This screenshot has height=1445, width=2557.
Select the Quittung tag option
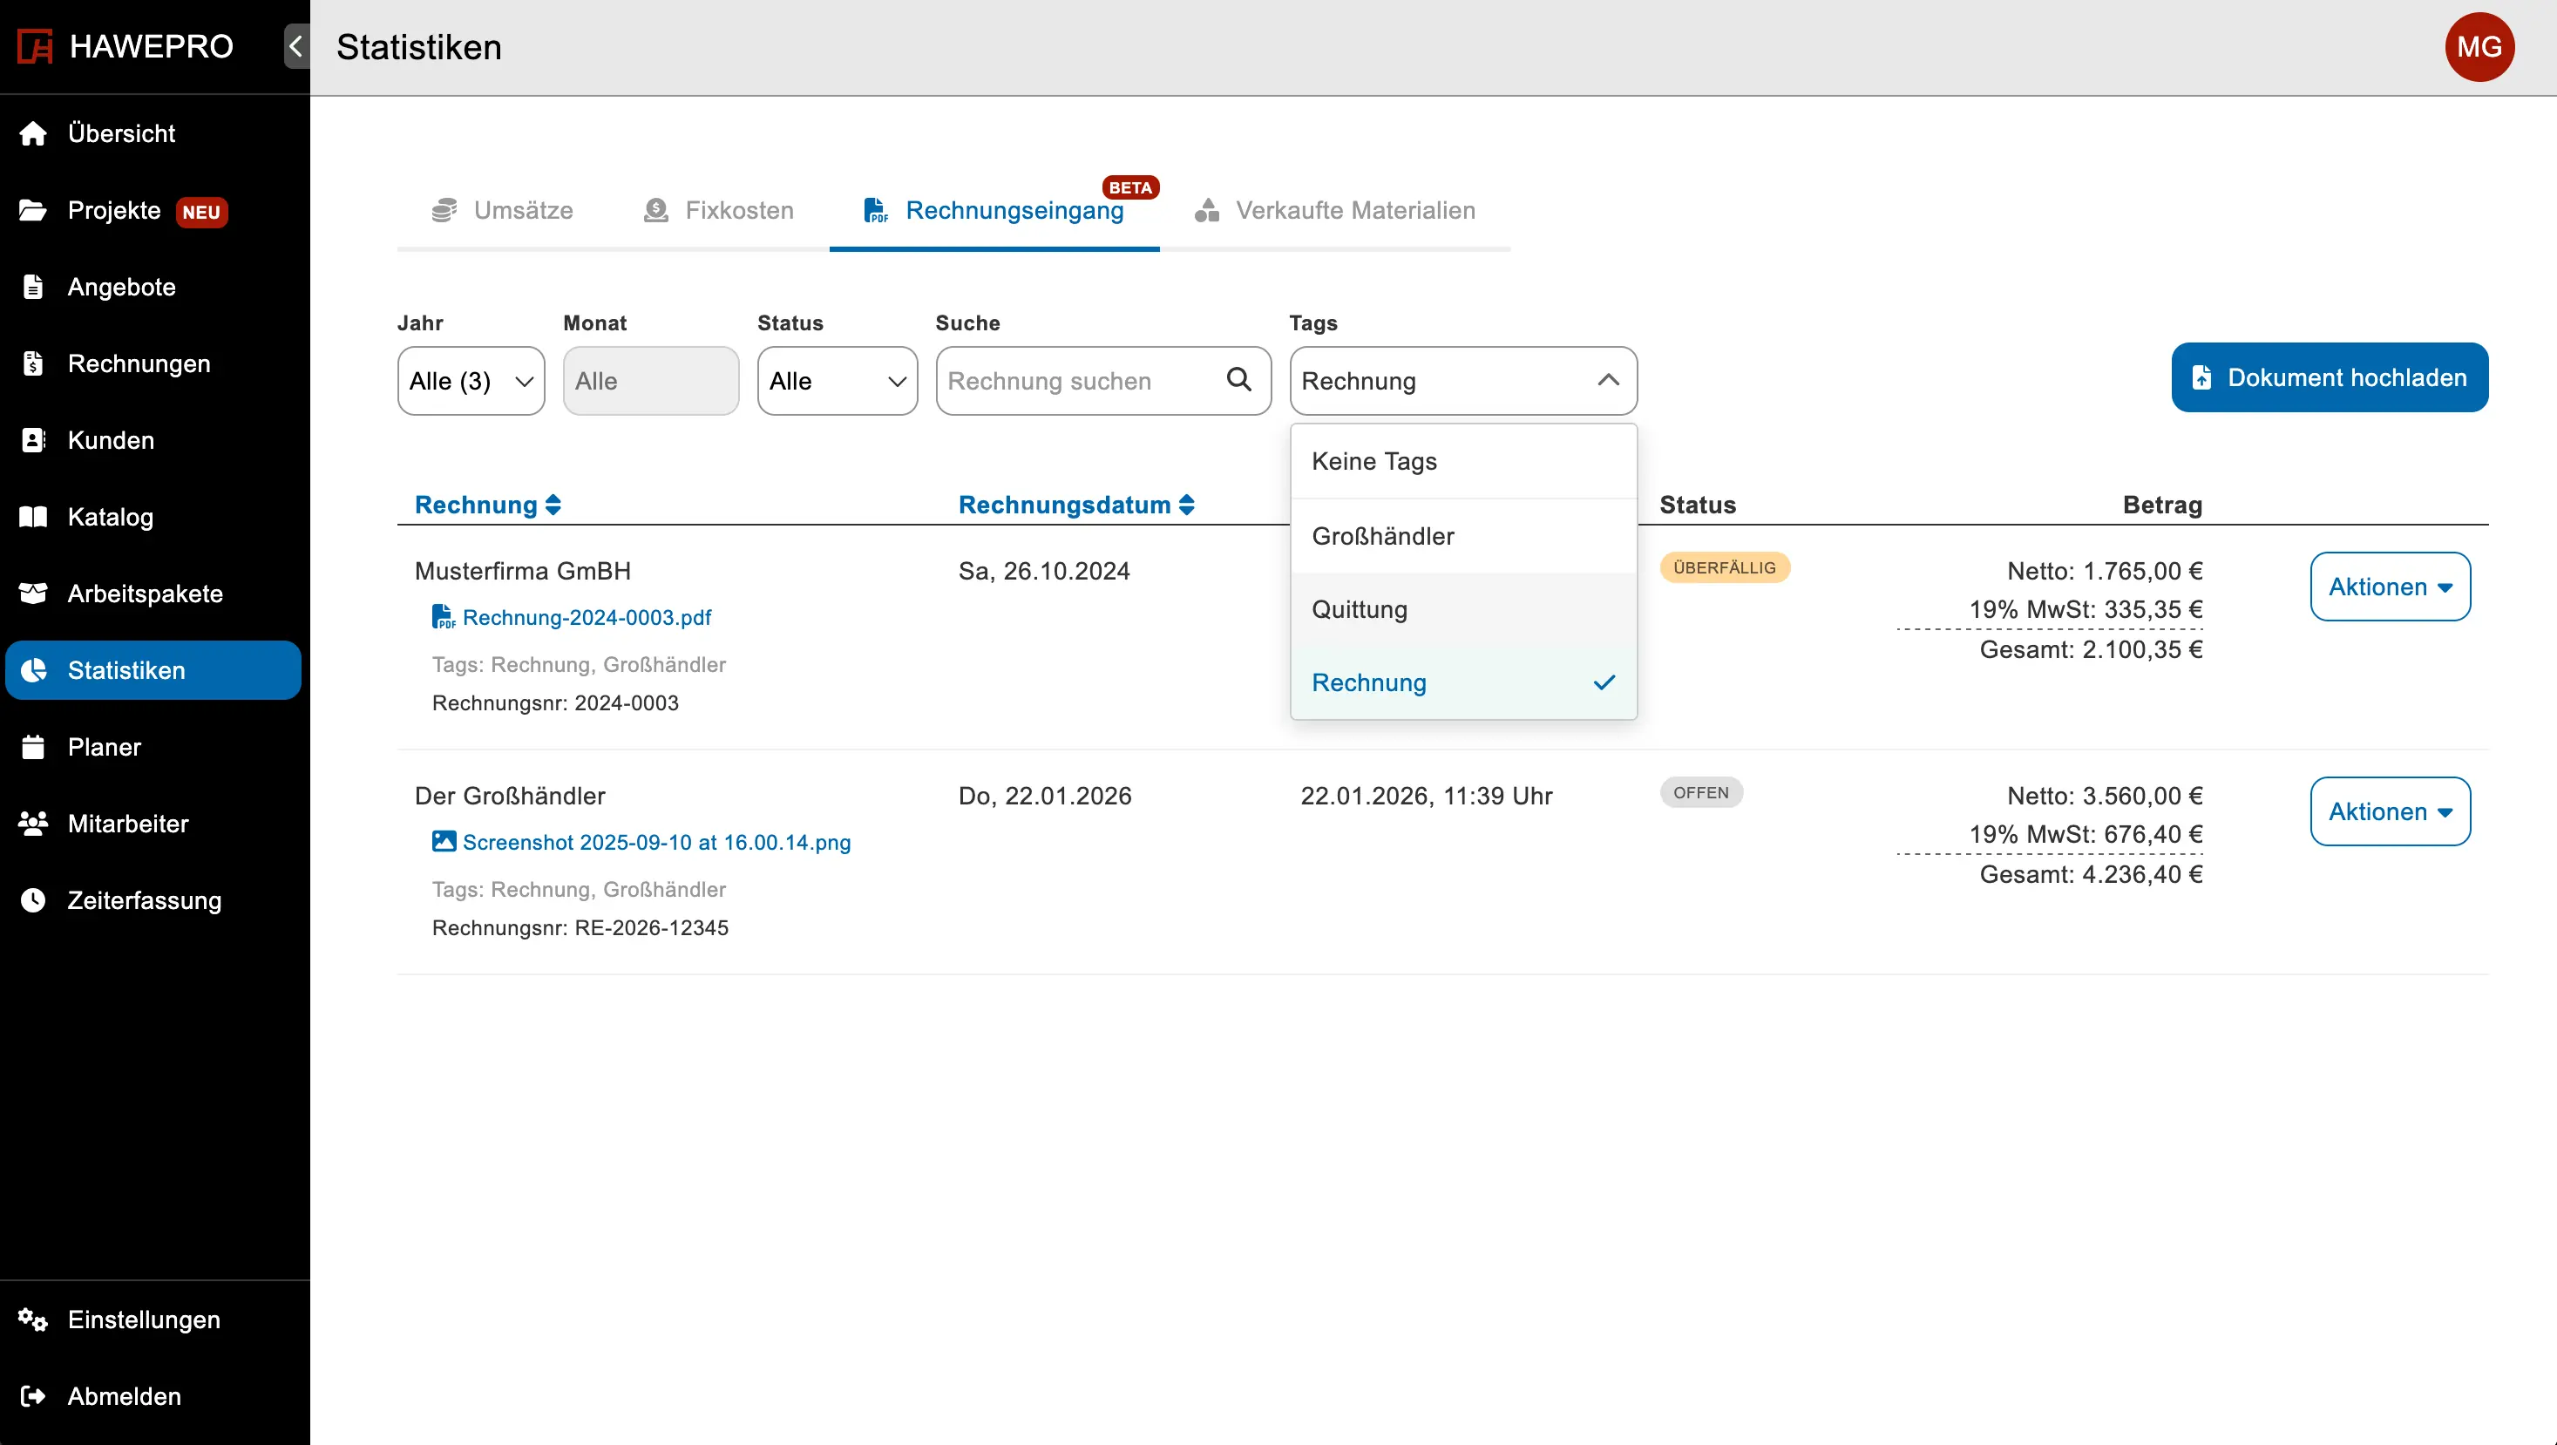pyautogui.click(x=1462, y=609)
